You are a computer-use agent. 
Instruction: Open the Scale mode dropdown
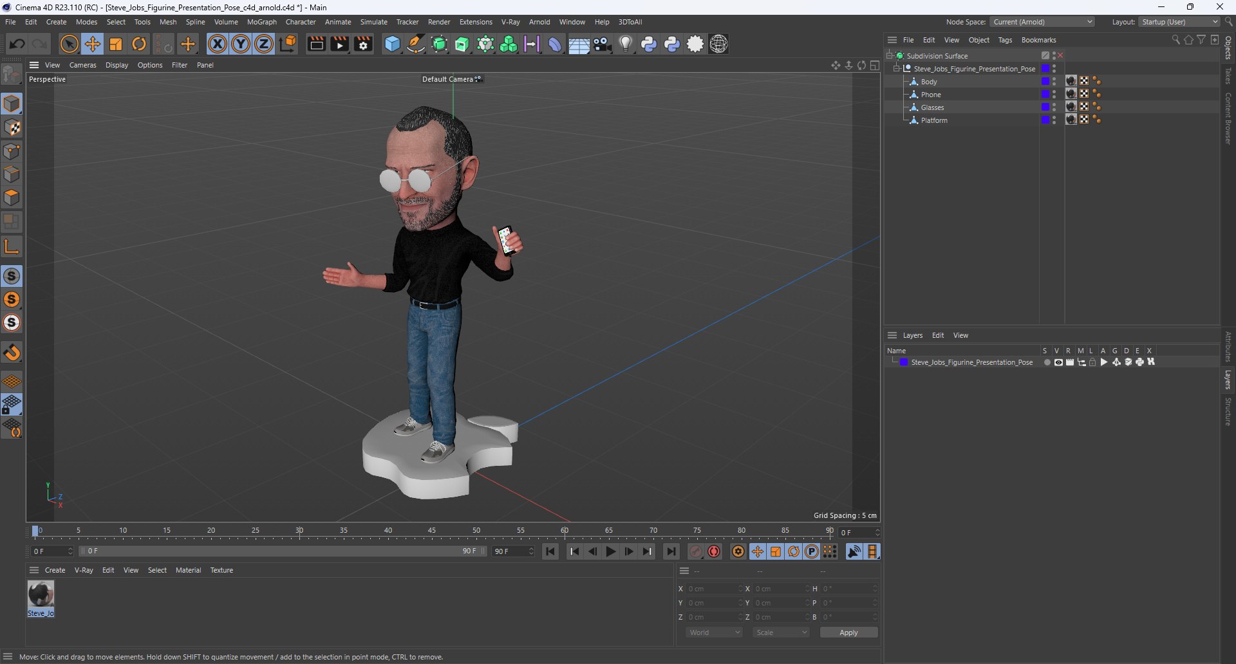pyautogui.click(x=781, y=632)
